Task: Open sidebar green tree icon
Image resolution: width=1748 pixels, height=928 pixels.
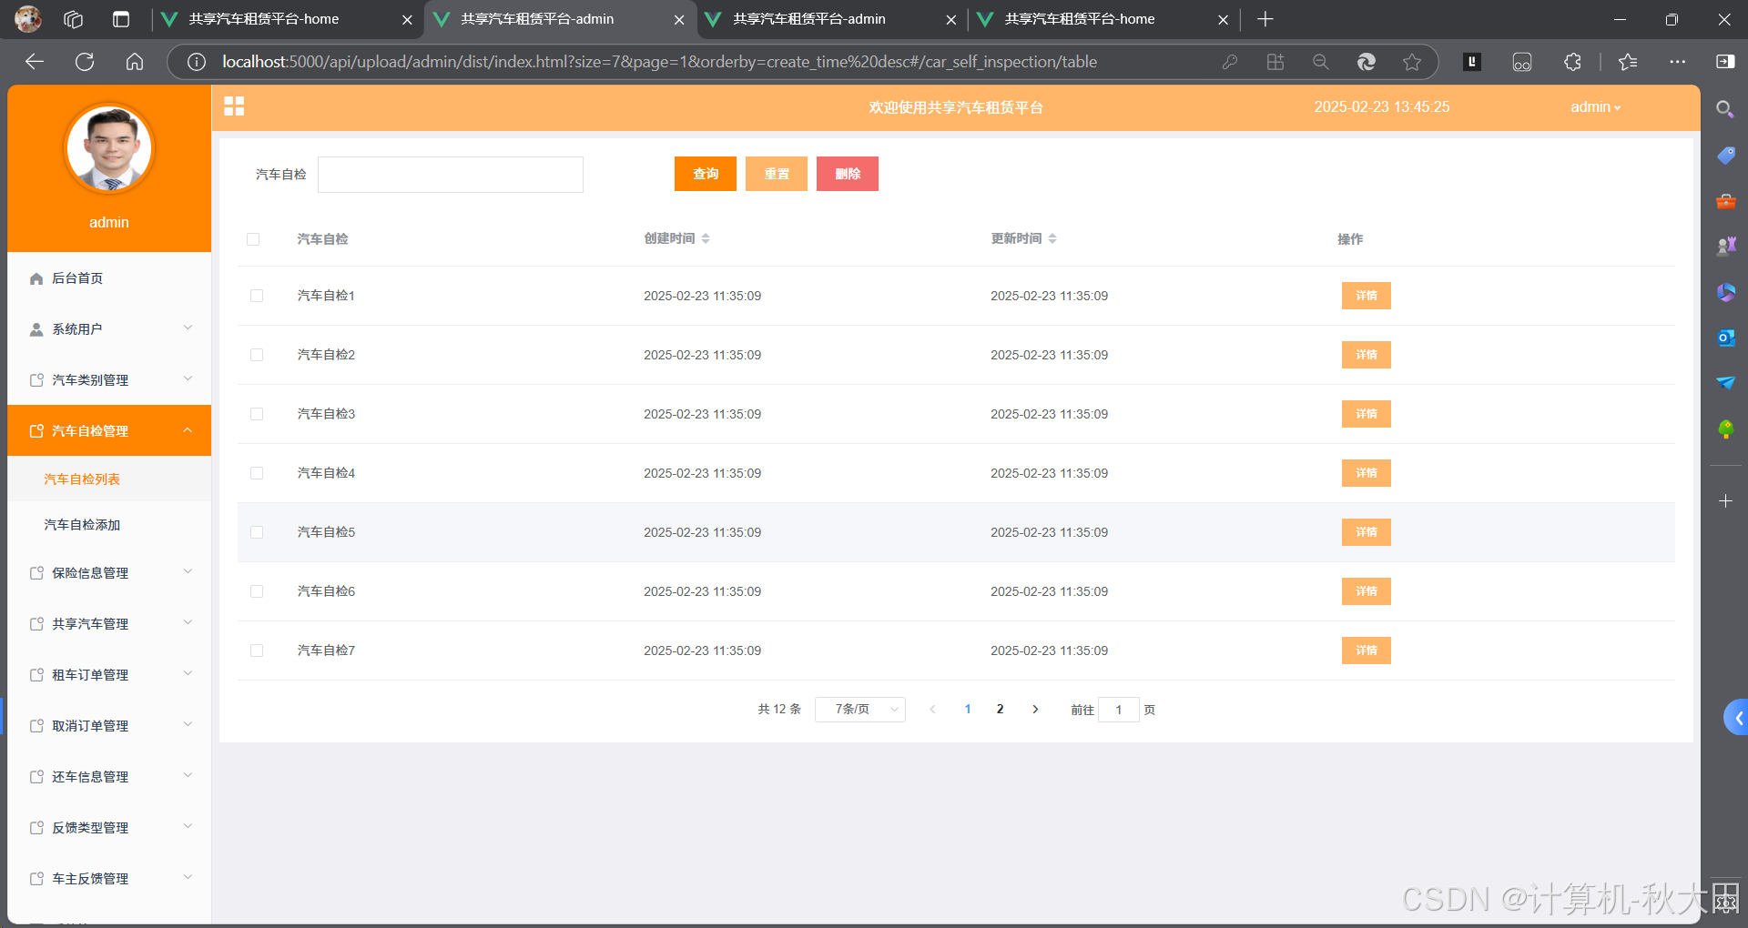Action: 1725,429
